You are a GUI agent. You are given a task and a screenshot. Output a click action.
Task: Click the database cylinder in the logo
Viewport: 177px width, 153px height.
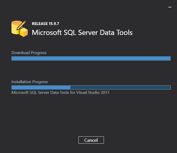coord(15,28)
